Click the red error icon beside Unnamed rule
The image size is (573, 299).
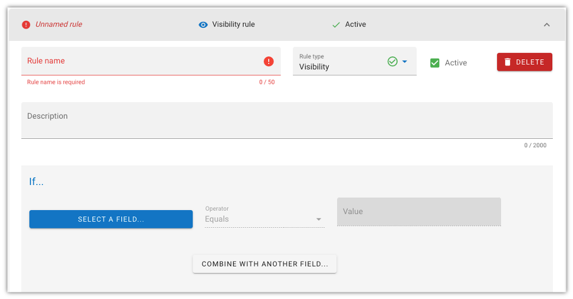coord(26,25)
